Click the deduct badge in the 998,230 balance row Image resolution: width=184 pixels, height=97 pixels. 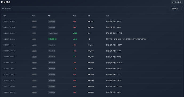coord(52,86)
